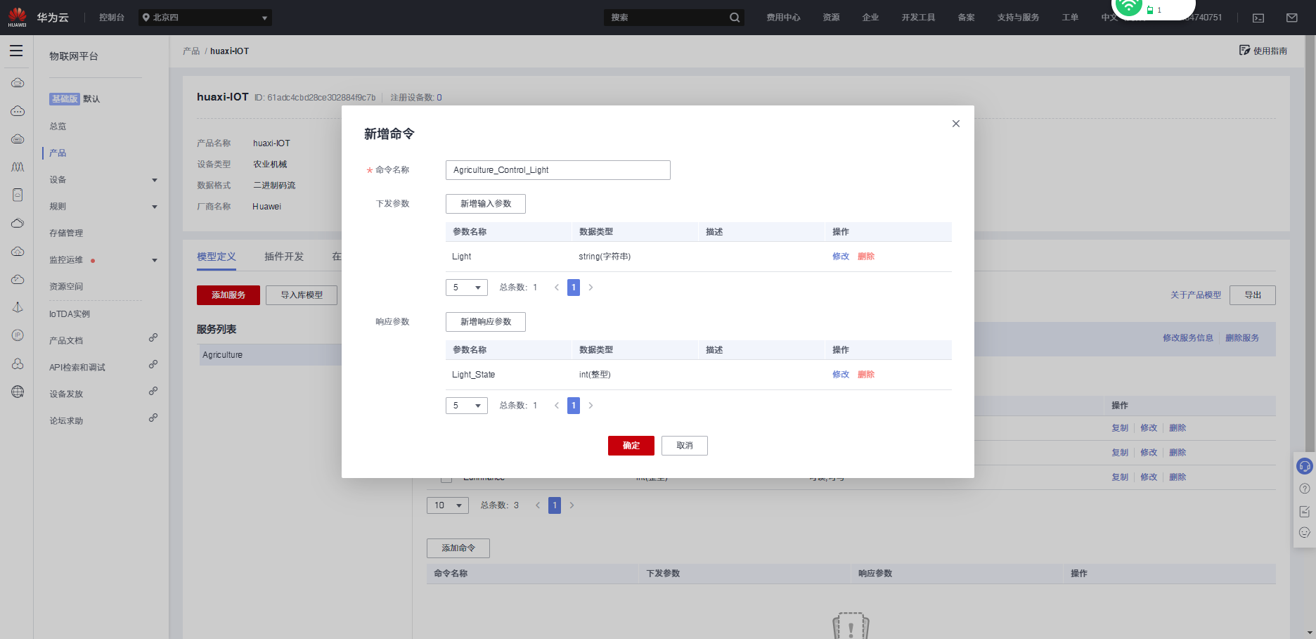Open IoTDA实例 in sidebar
The width and height of the screenshot is (1316, 639).
click(x=70, y=314)
